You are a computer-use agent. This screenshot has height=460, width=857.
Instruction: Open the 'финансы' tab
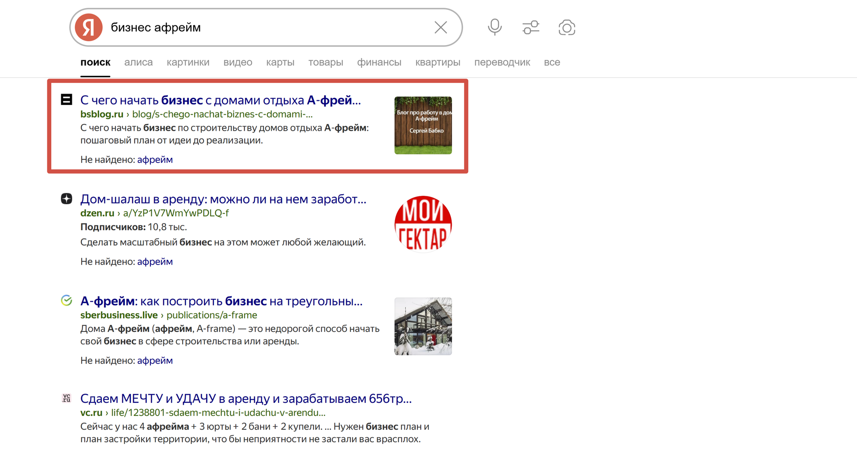[x=379, y=62]
